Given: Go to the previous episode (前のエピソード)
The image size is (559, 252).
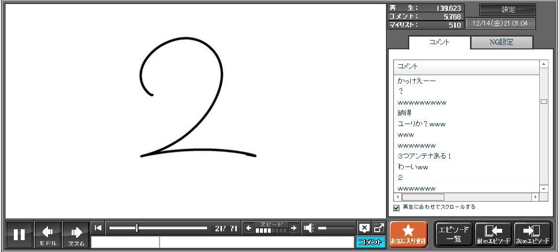Looking at the screenshot, I should click(493, 234).
